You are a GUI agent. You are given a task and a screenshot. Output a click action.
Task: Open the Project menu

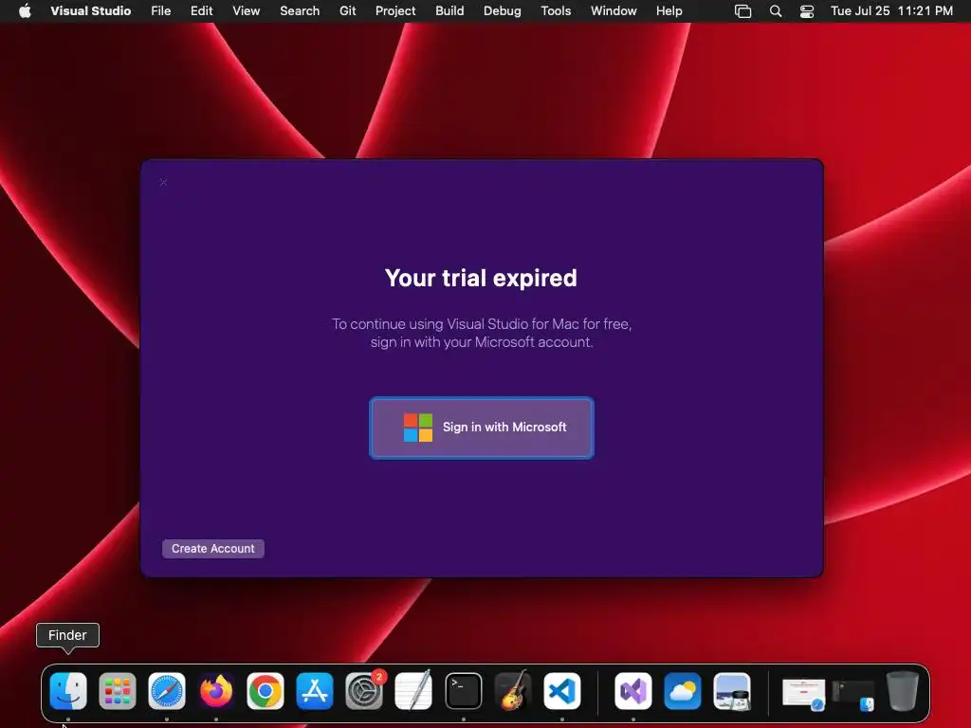[395, 10]
